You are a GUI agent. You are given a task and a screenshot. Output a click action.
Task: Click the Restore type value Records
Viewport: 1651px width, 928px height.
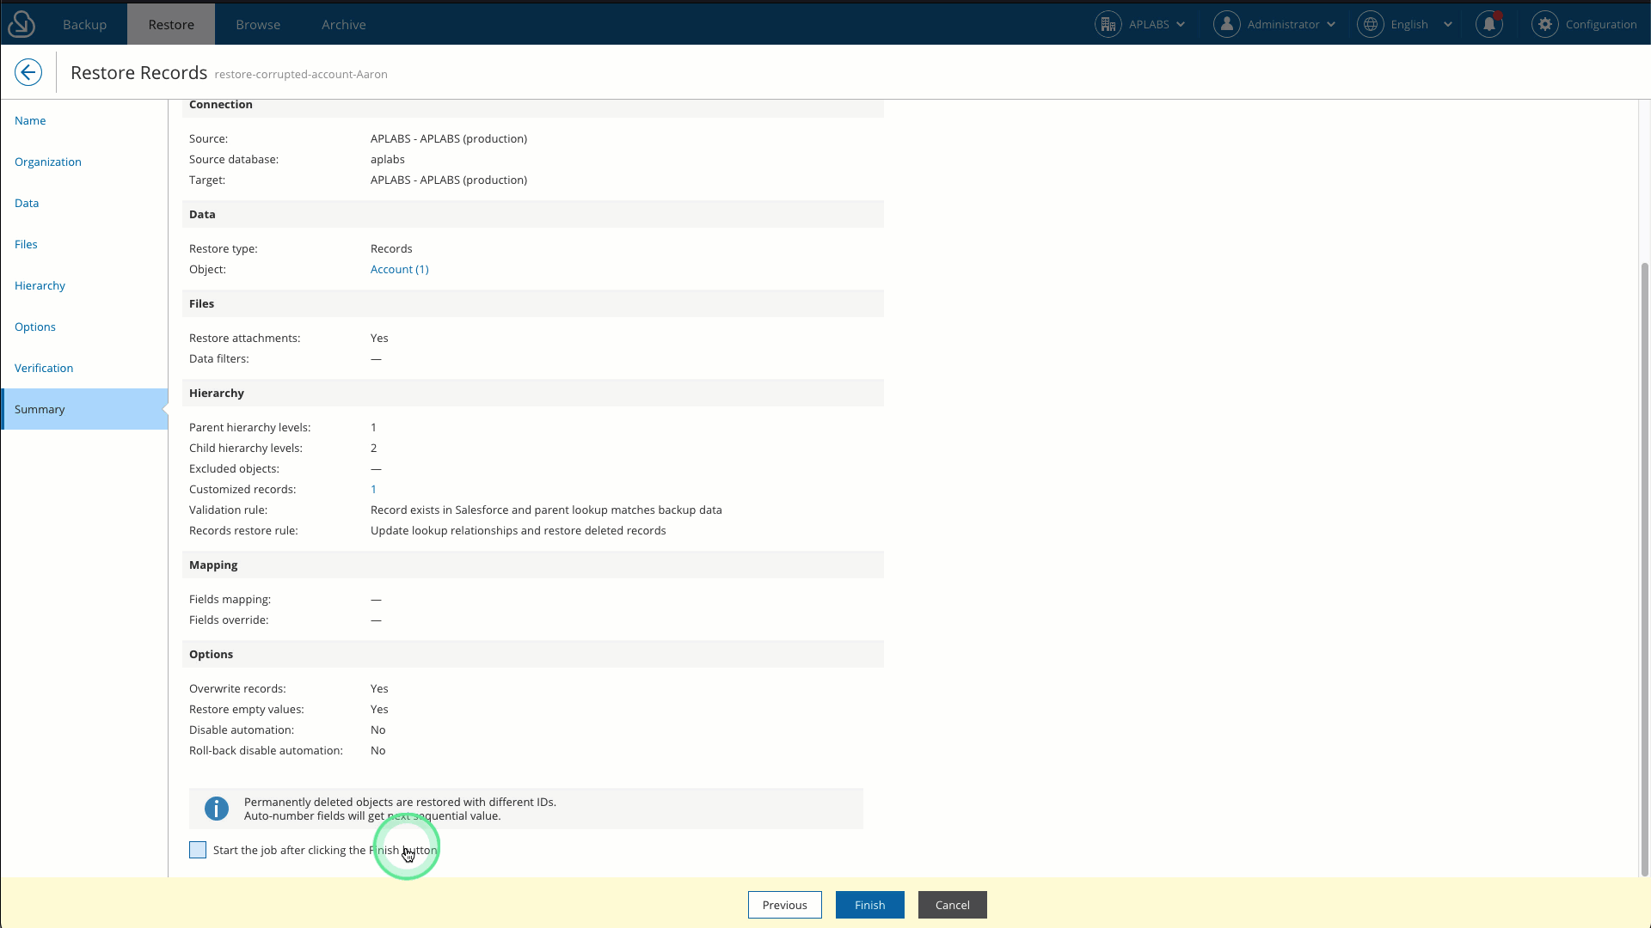[x=391, y=248]
